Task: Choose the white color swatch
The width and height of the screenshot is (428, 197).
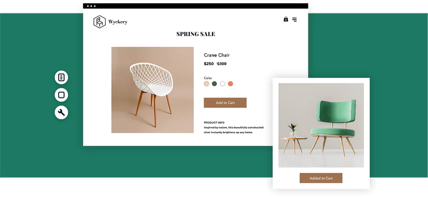Action: pos(222,83)
